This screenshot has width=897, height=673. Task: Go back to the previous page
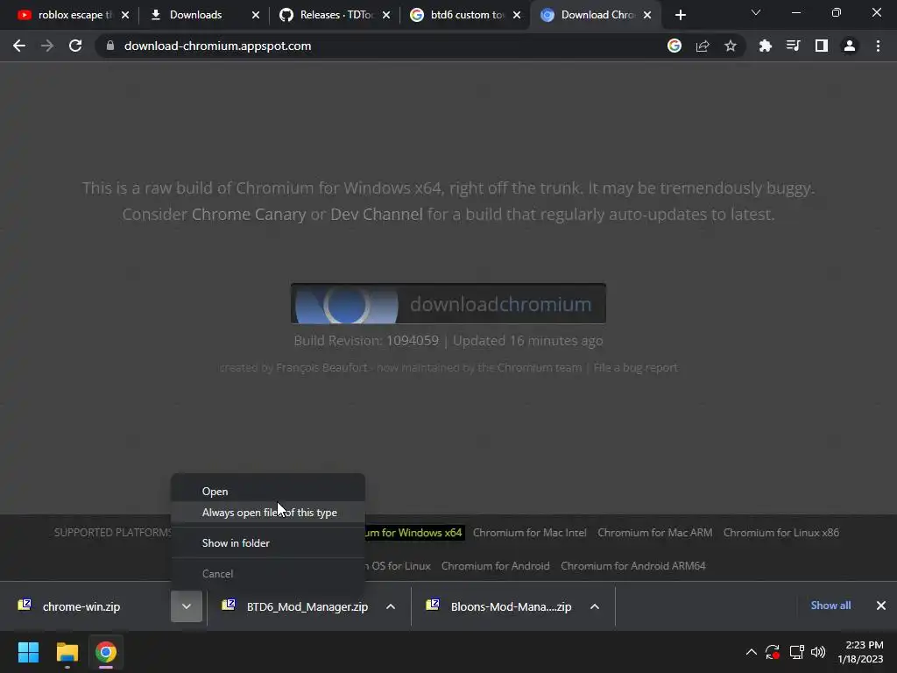pyautogui.click(x=19, y=46)
